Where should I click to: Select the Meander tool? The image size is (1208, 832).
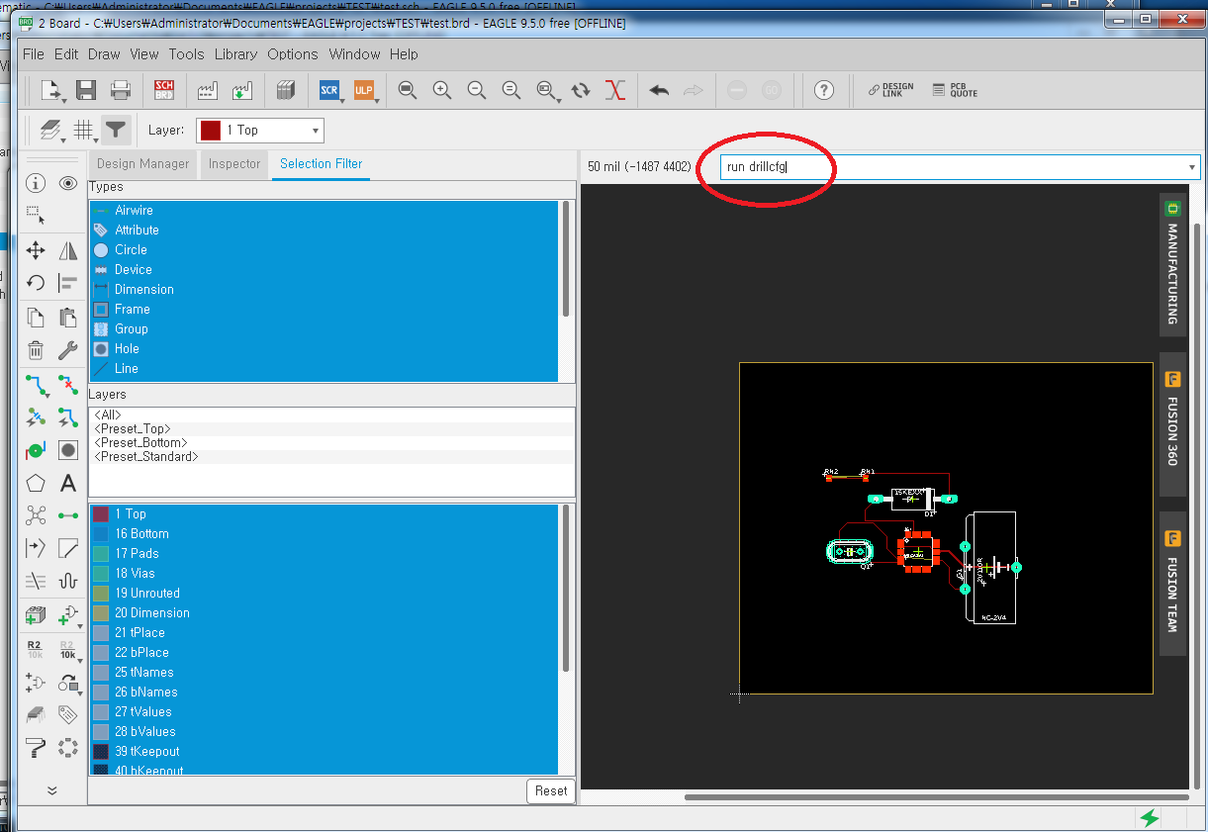[x=67, y=581]
